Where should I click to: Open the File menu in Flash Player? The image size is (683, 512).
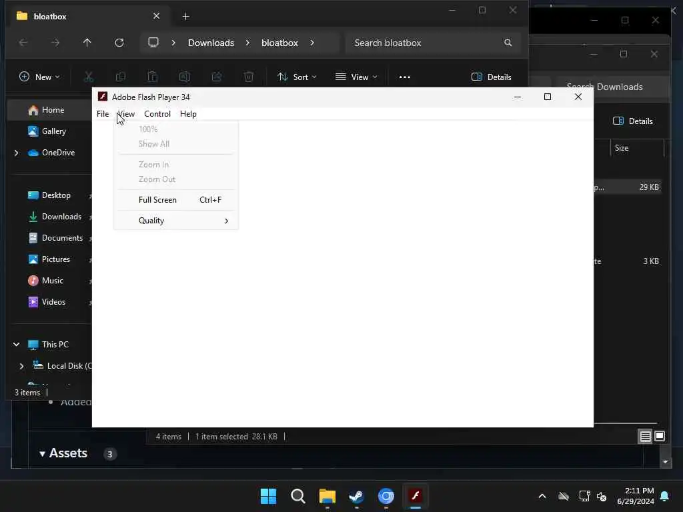coord(103,114)
